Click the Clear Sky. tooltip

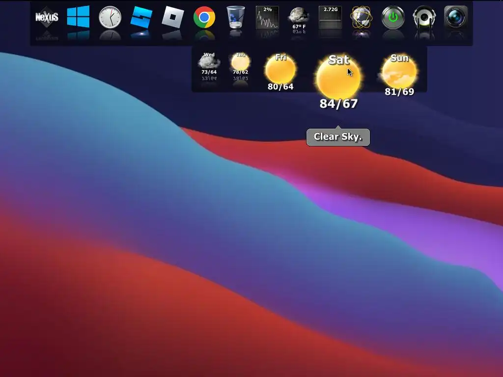point(338,137)
